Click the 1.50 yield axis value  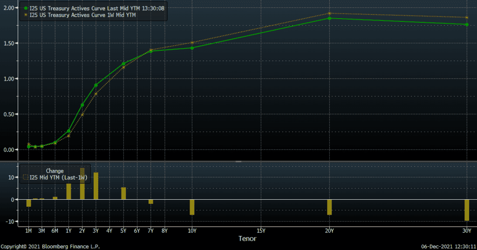(x=9, y=43)
